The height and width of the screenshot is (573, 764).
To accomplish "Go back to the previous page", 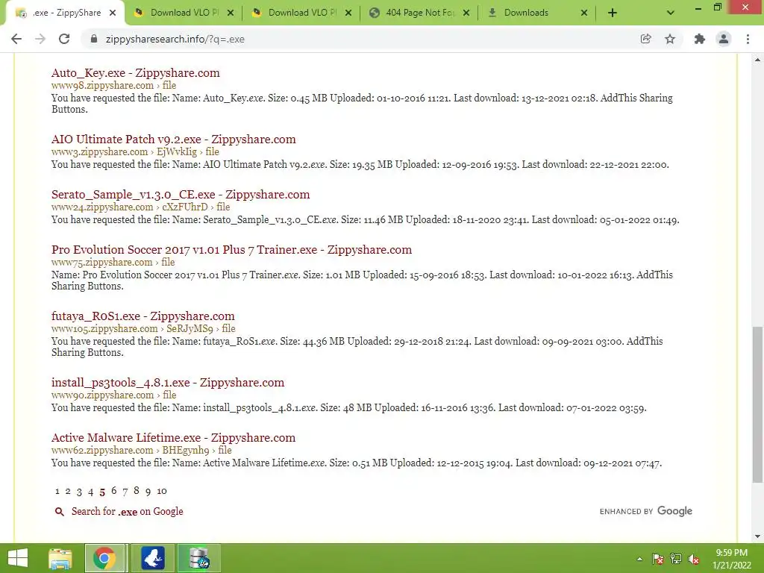I will (x=16, y=39).
